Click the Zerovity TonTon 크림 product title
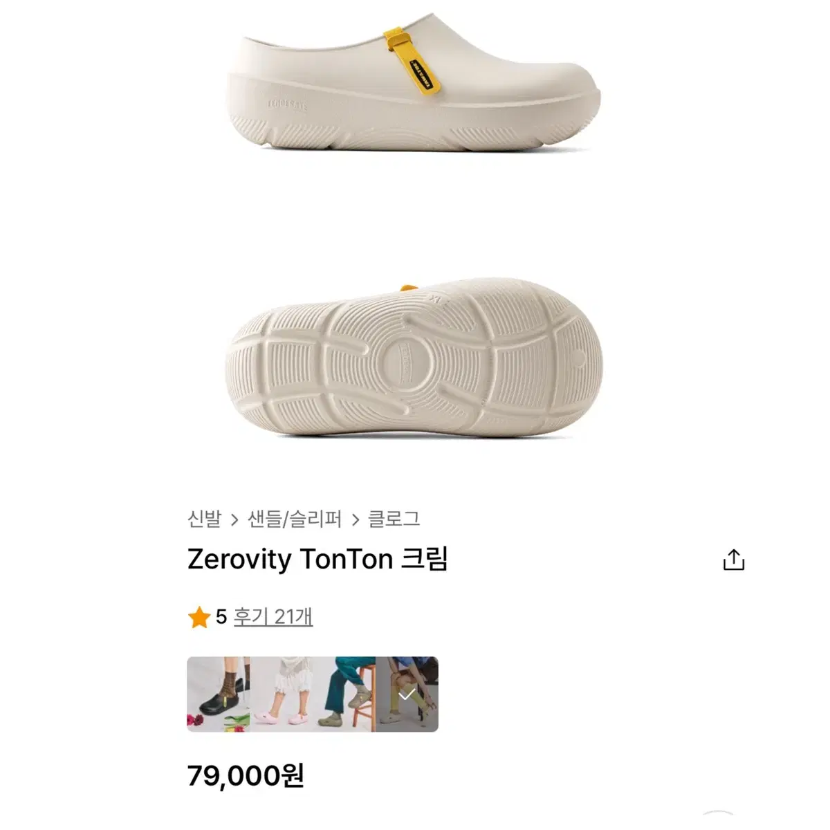 (x=318, y=559)
